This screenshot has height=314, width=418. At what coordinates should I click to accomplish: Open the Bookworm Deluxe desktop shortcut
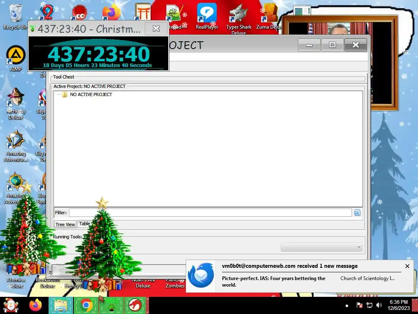[x=47, y=283]
